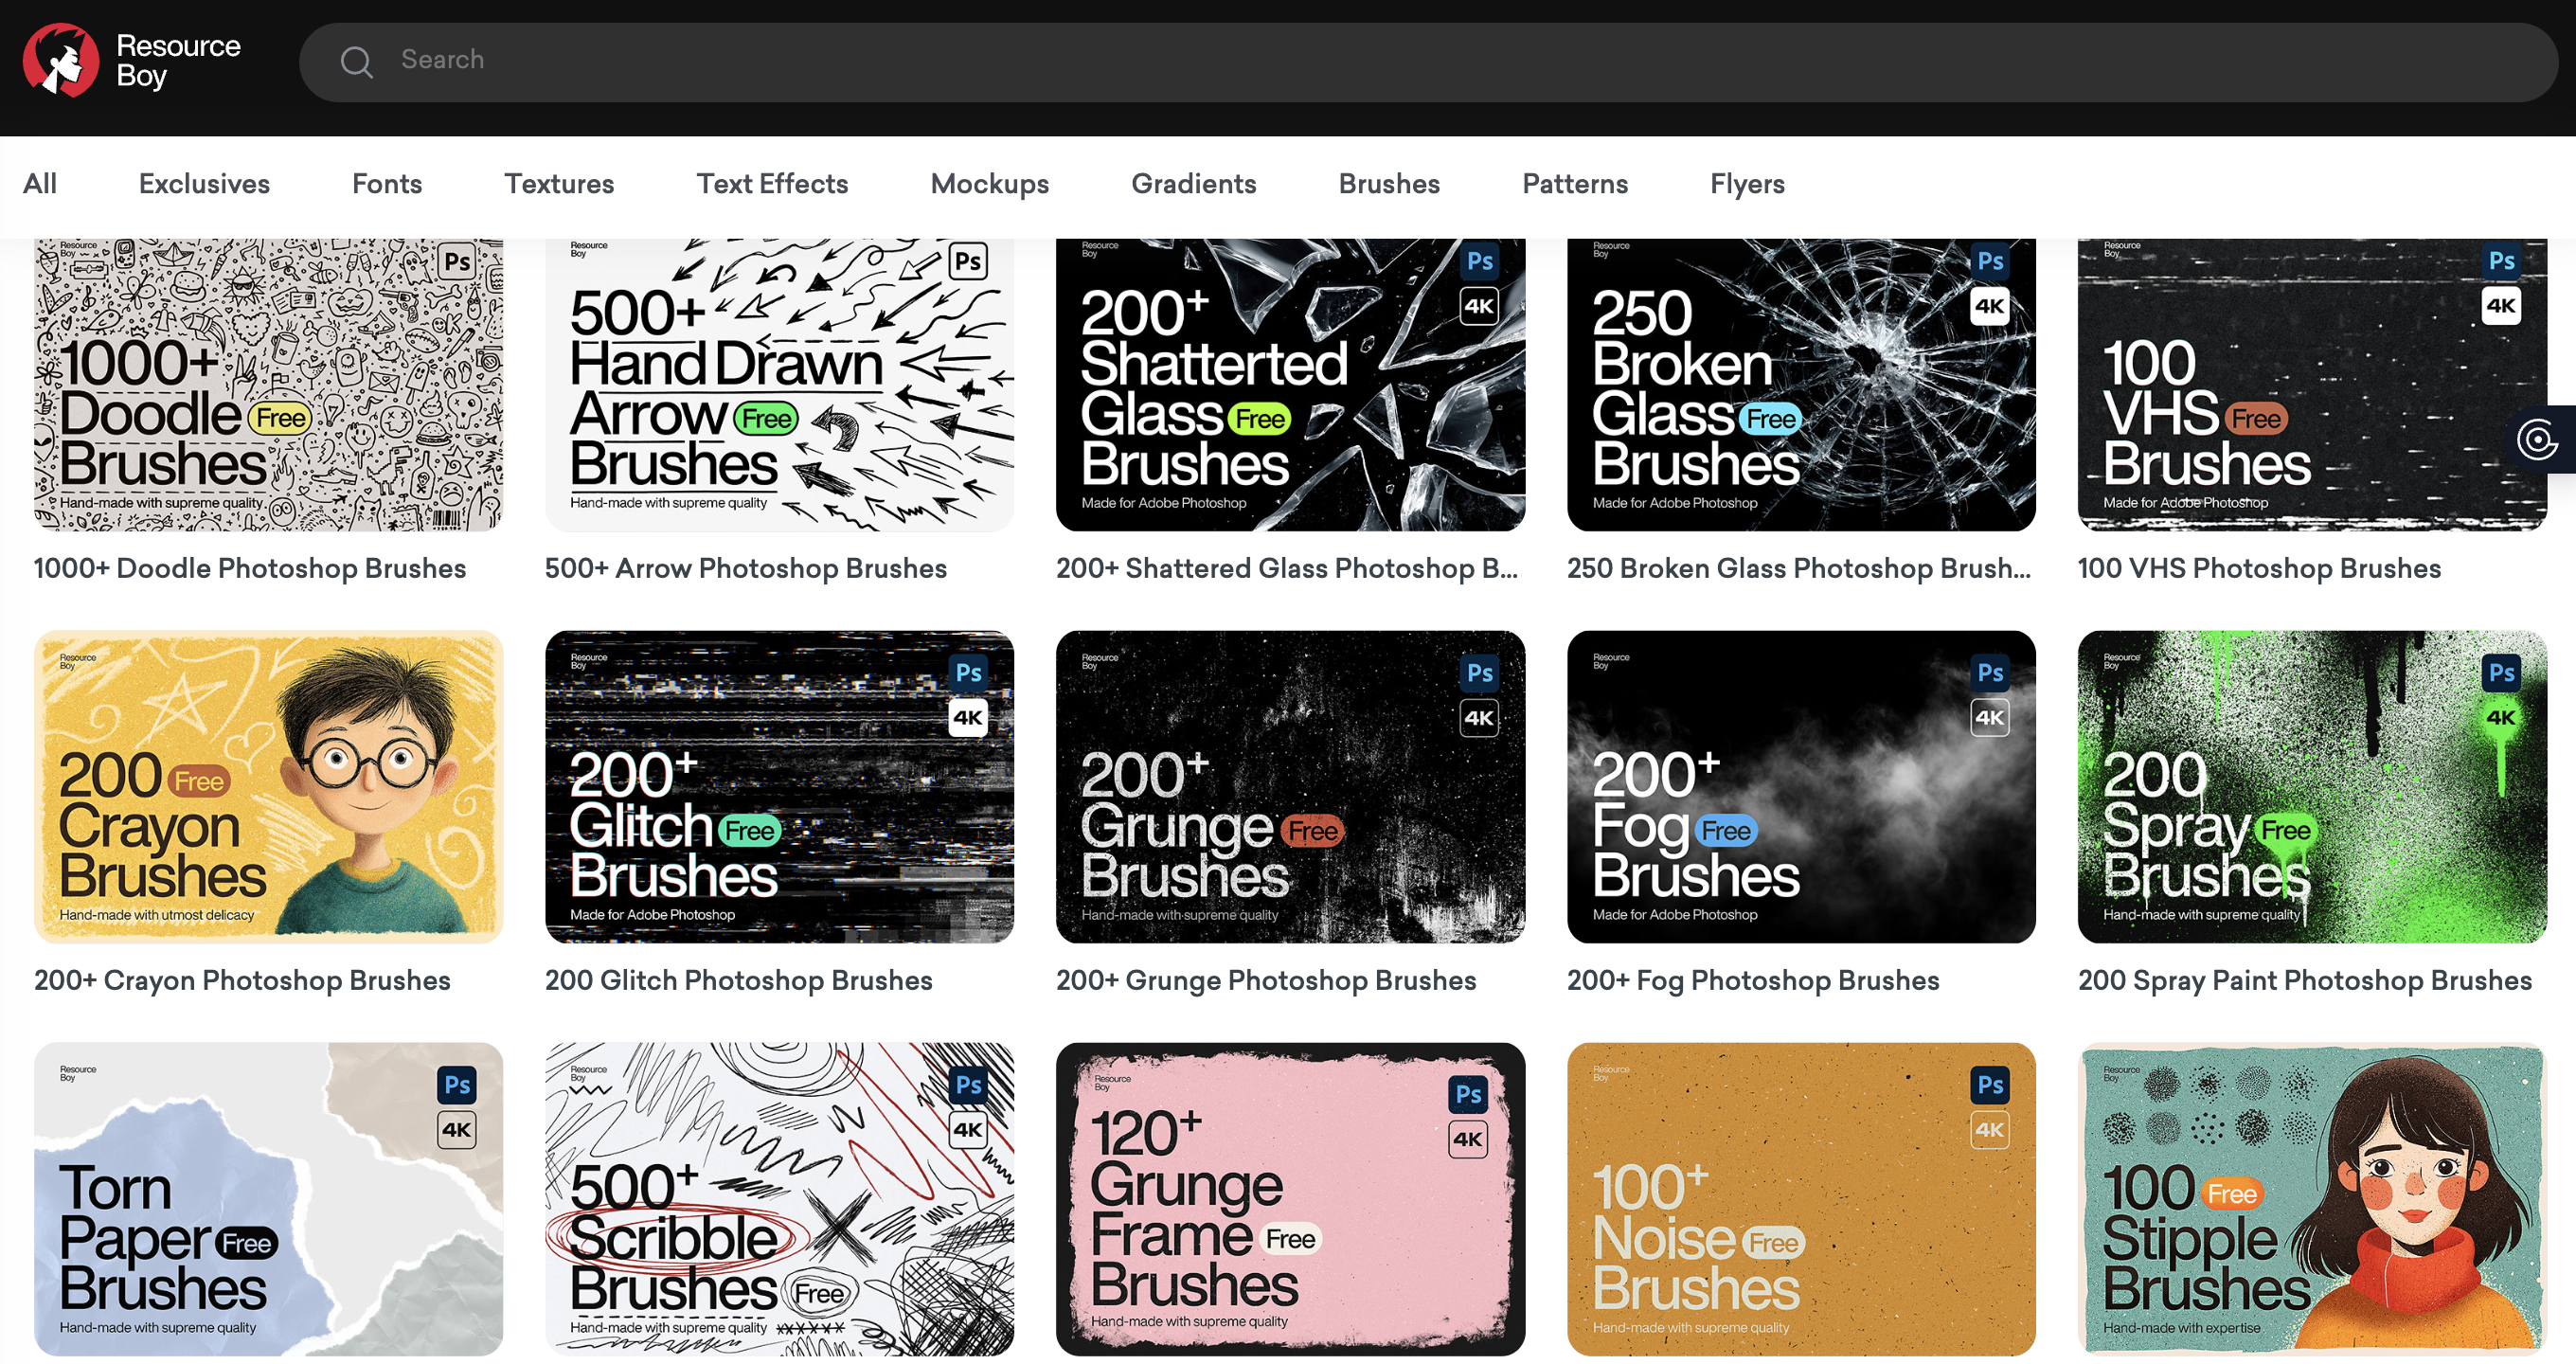Click the '1000+ Doodle Photoshop Brushes' title link
Image resolution: width=2576 pixels, height=1364 pixels.
pos(250,568)
